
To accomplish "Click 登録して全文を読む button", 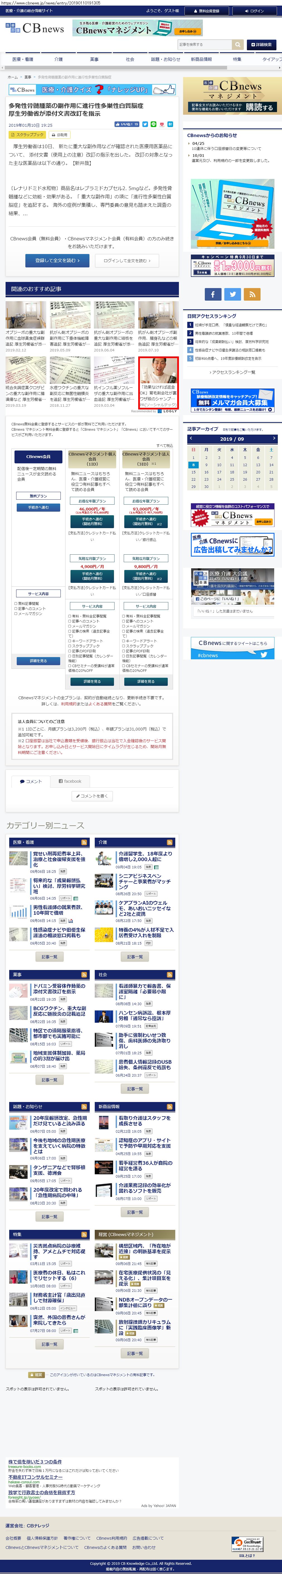I will (x=57, y=260).
